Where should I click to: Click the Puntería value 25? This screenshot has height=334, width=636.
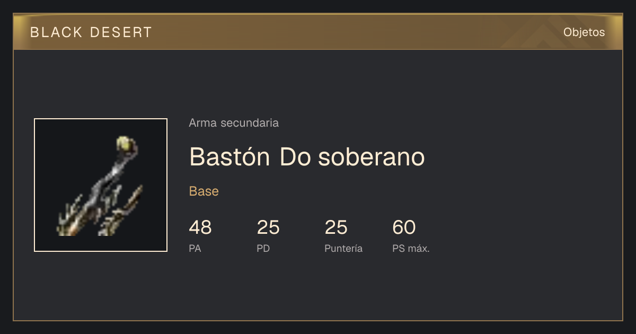point(336,227)
